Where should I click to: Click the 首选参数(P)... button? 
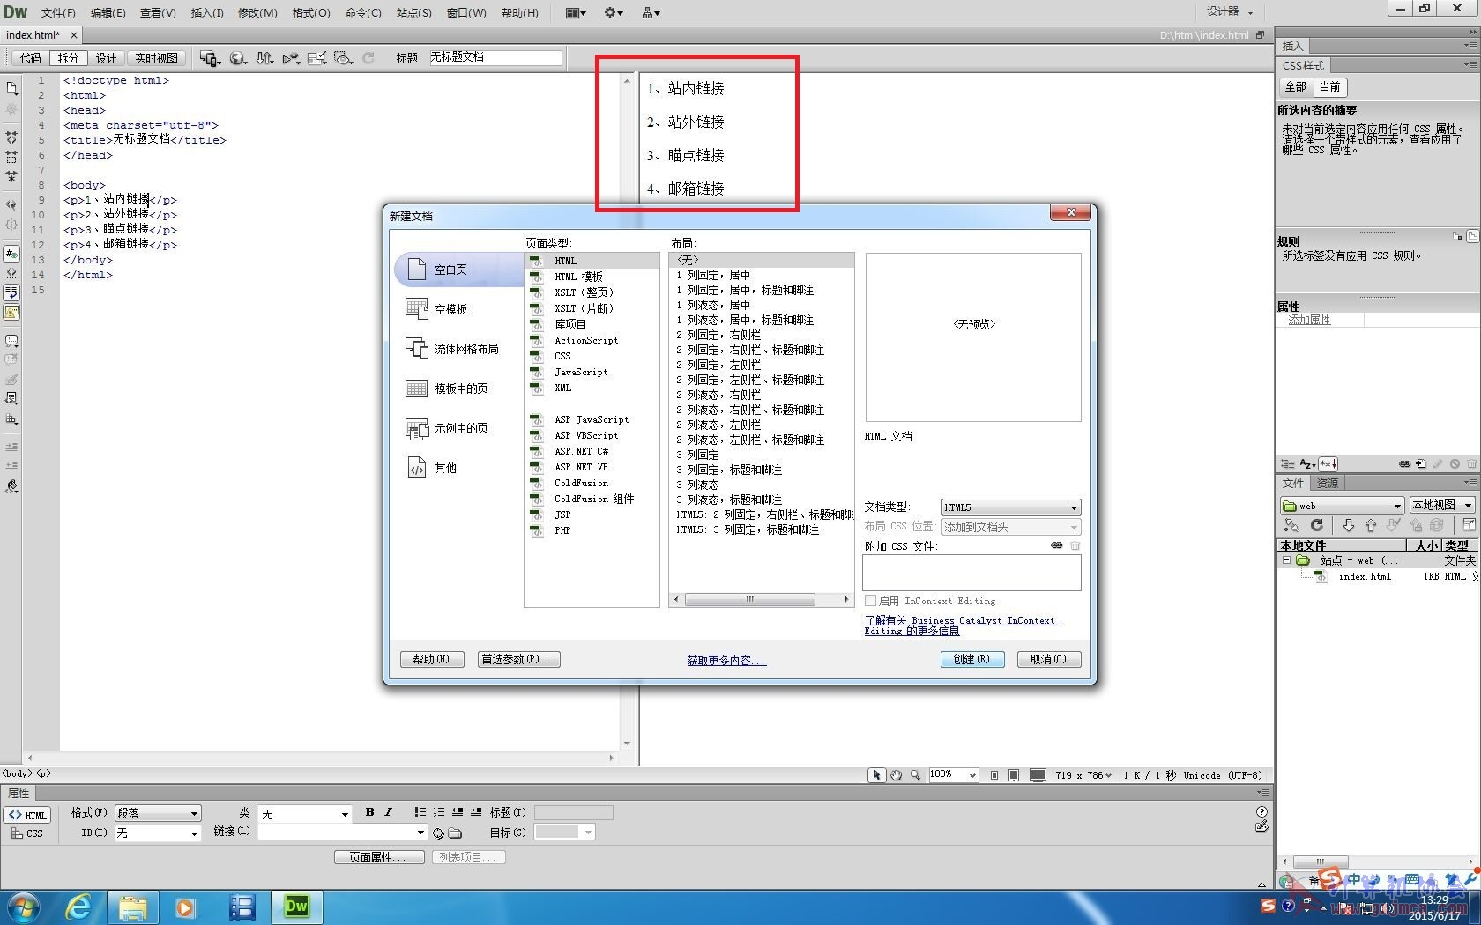tap(519, 659)
